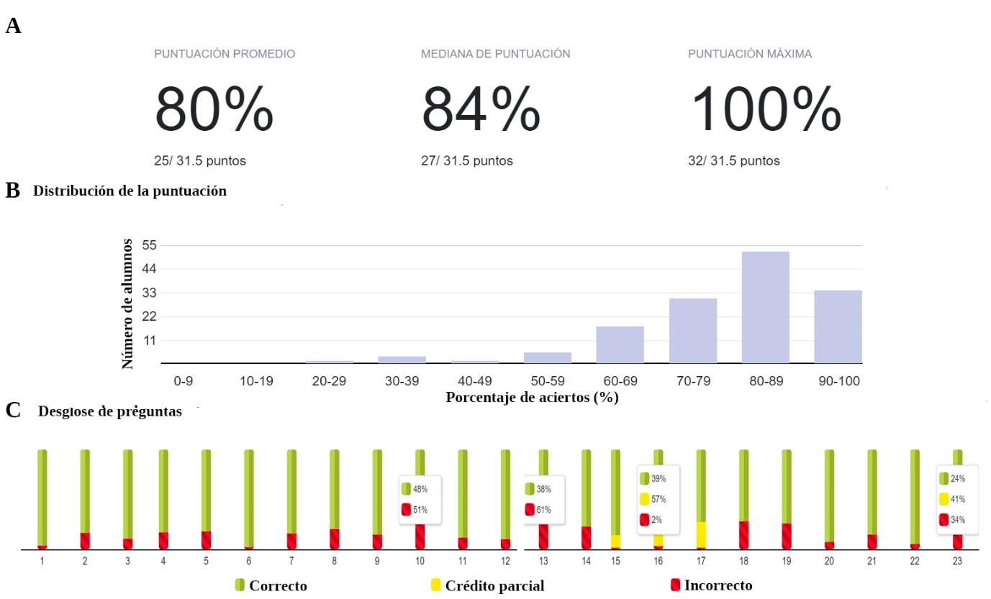
Task: Click 'Desglose de preguntas' title
Action: click(x=110, y=411)
